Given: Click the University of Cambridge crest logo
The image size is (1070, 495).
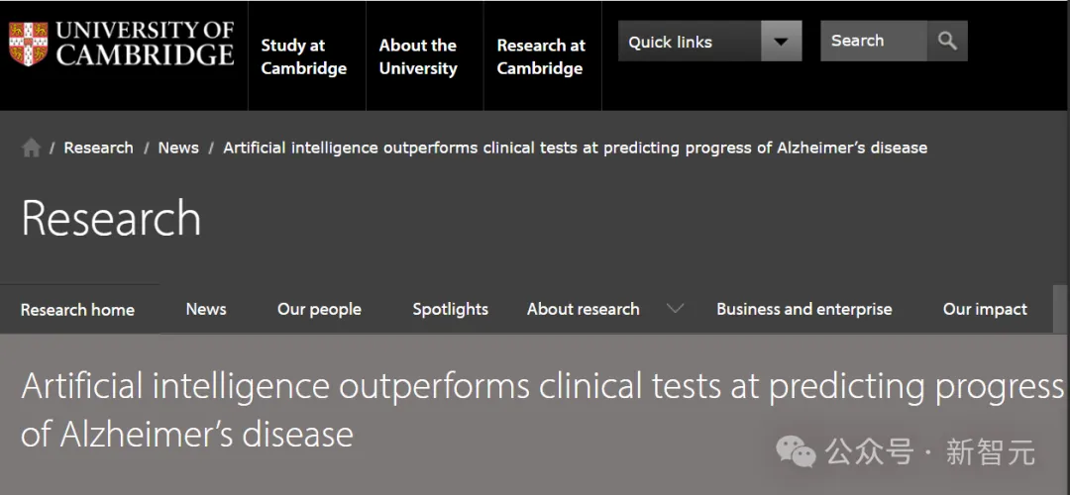Looking at the screenshot, I should [28, 44].
